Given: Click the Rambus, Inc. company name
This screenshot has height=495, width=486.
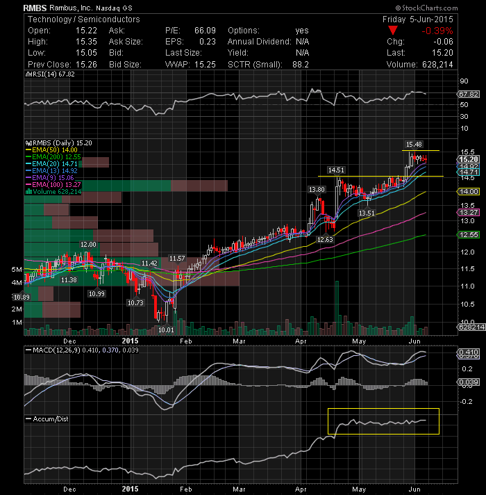Looking at the screenshot, I should point(71,8).
